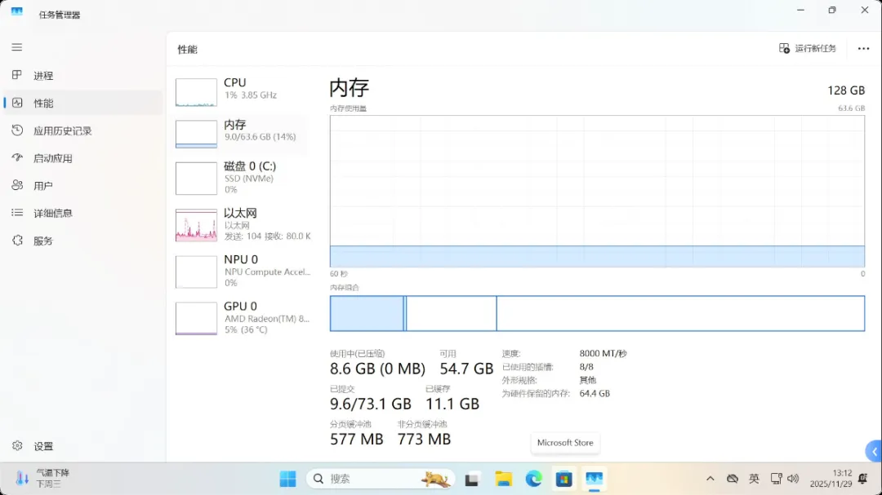The width and height of the screenshot is (882, 495).
Task: Click the 运行新任务 button
Action: [808, 49]
